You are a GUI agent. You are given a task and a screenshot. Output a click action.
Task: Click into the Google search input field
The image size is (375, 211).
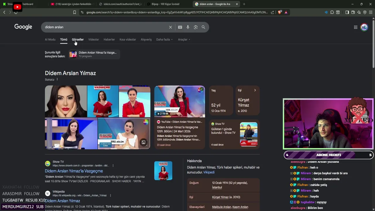[x=105, y=27]
